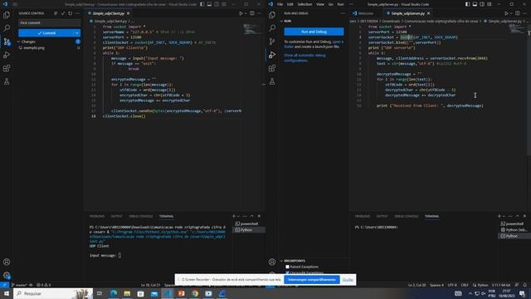Open Accounts icon in right window activity bar
Viewport: 531px width, 299px height.
[272, 262]
